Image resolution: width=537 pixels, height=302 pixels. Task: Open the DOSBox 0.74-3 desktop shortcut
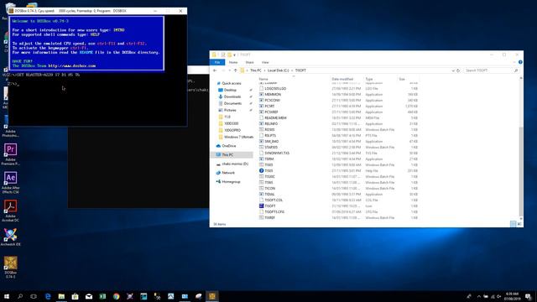click(10, 267)
